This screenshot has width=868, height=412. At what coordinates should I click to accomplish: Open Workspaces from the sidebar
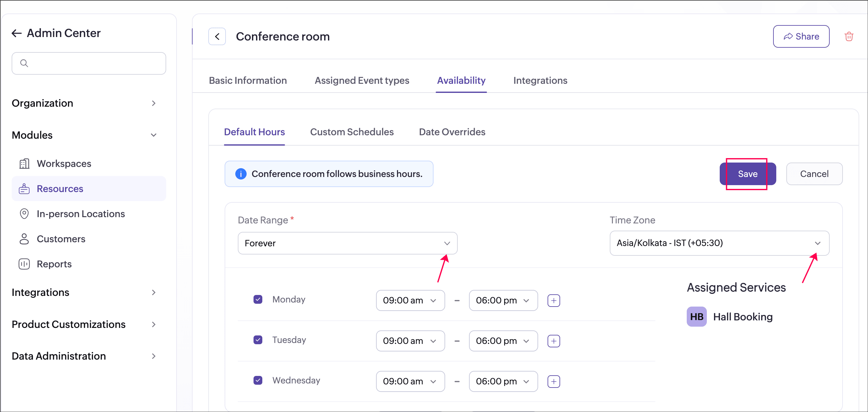[64, 163]
